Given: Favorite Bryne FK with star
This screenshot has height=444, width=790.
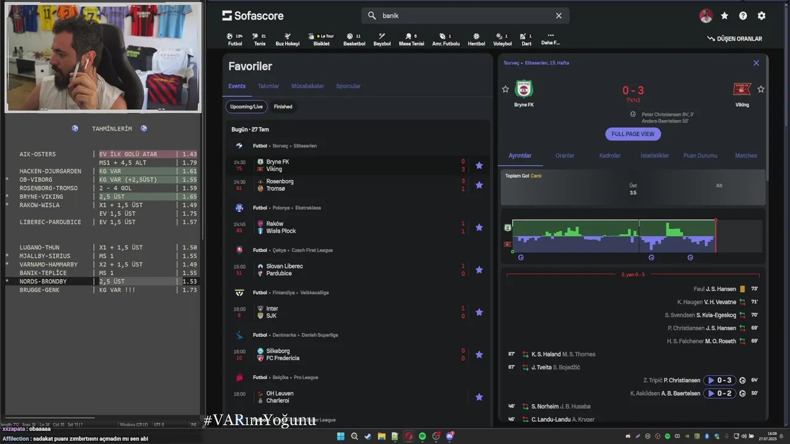Looking at the screenshot, I should [505, 89].
